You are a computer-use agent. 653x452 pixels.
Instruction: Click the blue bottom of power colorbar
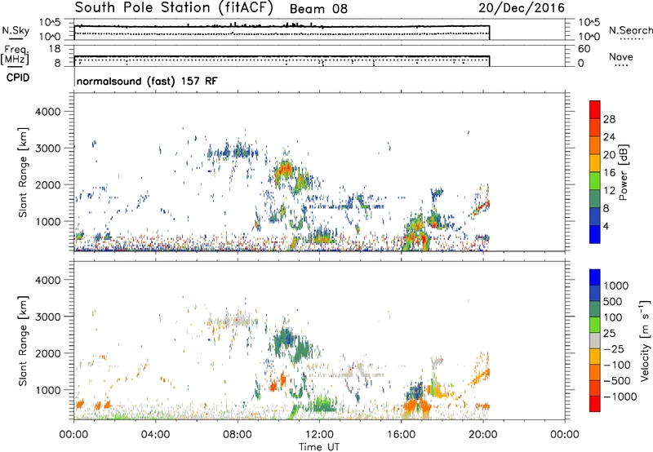click(595, 235)
